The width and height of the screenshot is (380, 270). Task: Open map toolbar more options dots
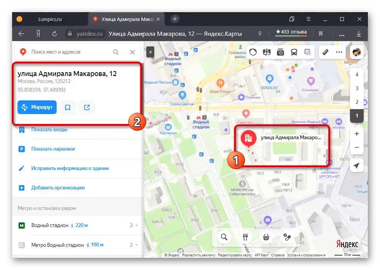[339, 52]
